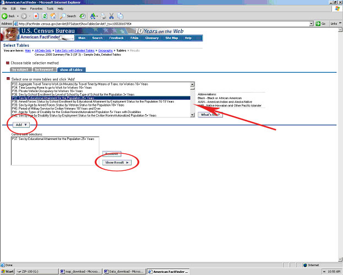Click Search in the FactFinder navigation bar
The height and width of the screenshot is (275, 343).
click(x=97, y=38)
